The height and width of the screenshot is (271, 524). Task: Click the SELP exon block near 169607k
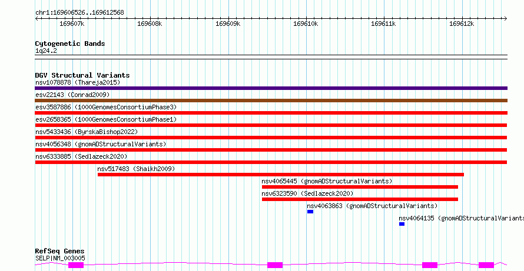point(76,265)
